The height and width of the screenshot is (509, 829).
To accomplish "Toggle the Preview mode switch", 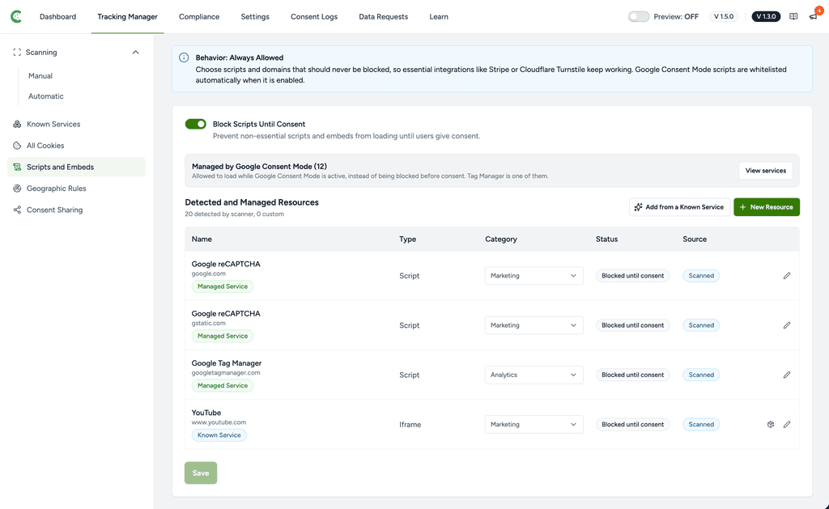I will click(x=639, y=16).
